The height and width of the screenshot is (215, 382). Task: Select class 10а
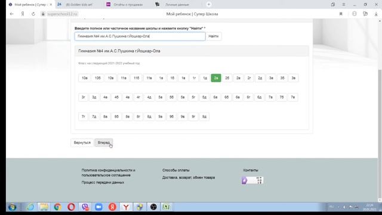coord(85,78)
